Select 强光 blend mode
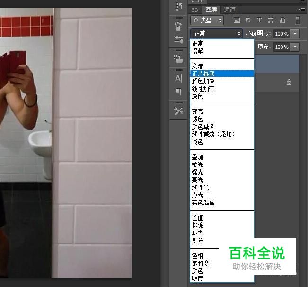Image resolution: width=308 pixels, height=287 pixels. coord(222,172)
